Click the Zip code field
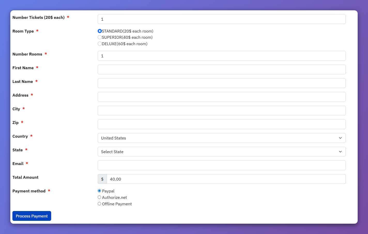 click(x=221, y=124)
